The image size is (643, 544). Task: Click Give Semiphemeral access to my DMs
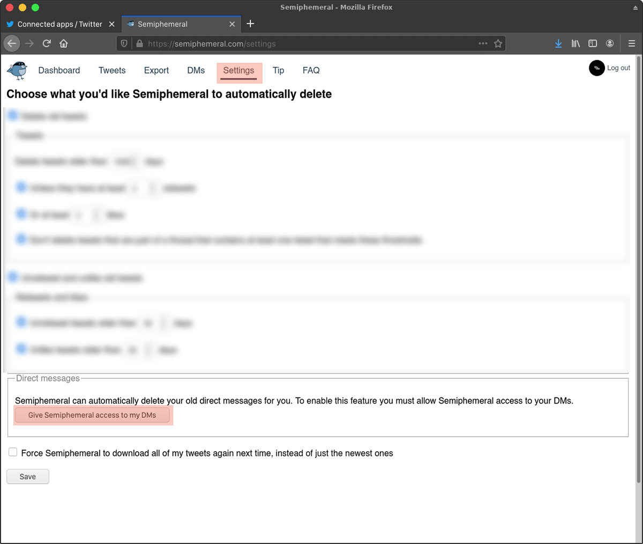[x=92, y=415]
